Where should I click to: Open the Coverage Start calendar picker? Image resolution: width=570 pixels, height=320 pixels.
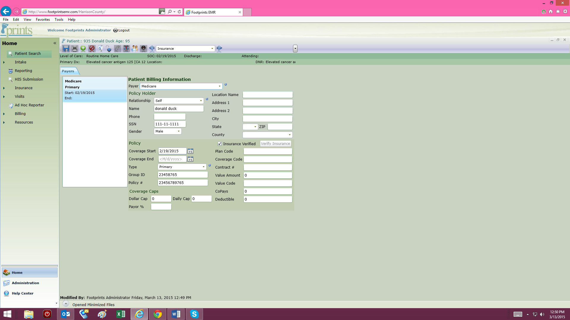point(190,151)
